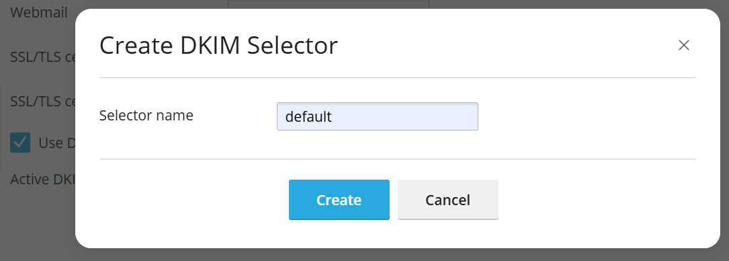Select the upper SSL/TLS ce… label

pos(42,57)
